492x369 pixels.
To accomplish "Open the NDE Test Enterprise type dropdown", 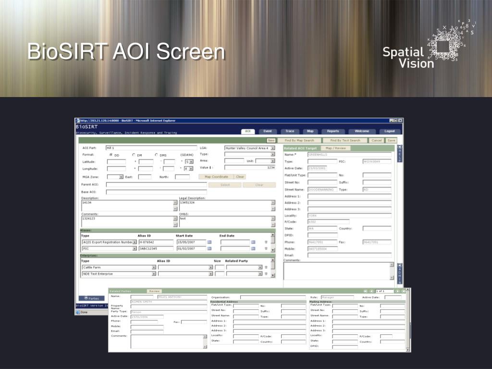I will coord(154,274).
